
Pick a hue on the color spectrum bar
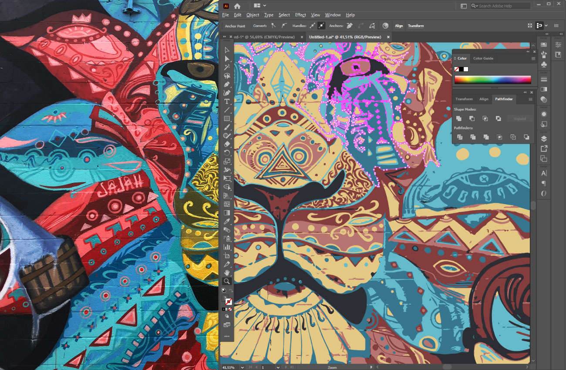point(493,80)
